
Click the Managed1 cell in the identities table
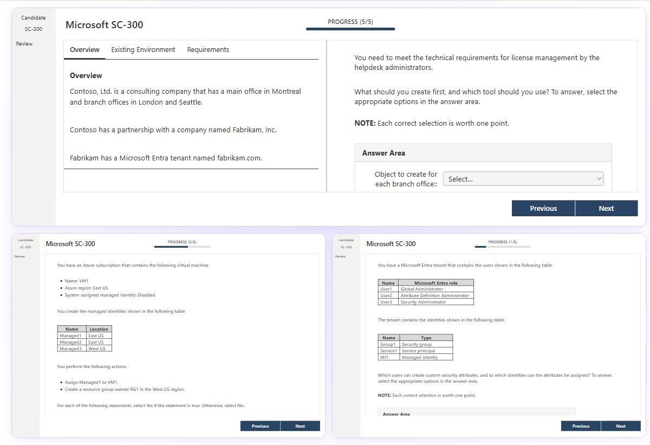[x=72, y=336]
